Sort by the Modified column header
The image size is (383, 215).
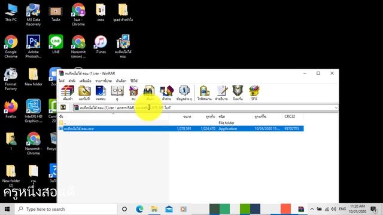click(x=268, y=116)
